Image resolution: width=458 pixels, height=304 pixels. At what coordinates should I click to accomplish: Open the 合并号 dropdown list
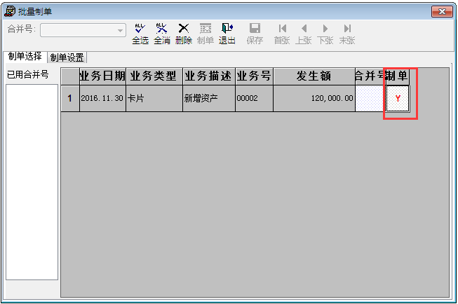coord(121,30)
